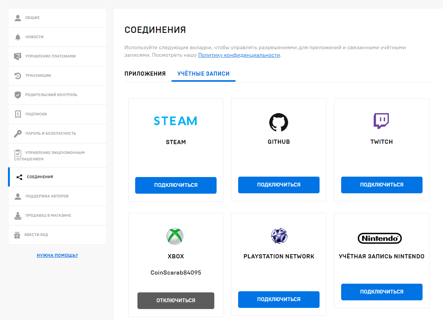Select the УЧЁТНЫЕ ЗАПИСИ tab
The width and height of the screenshot is (443, 320).
point(203,74)
